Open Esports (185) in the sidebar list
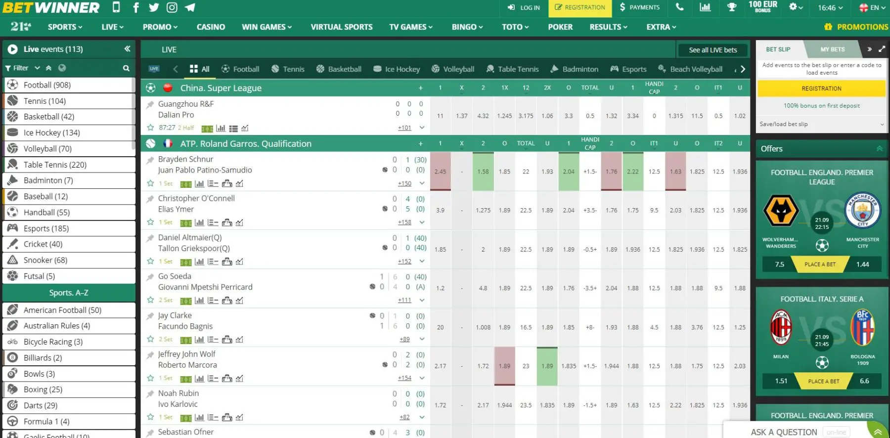Image resolution: width=890 pixels, height=438 pixels. point(69,228)
